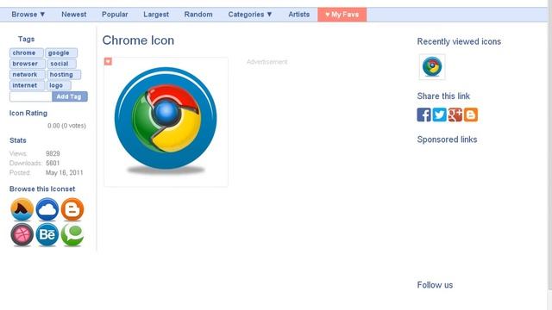Screen dimensions: 552x310
Task: Open the orange Blogger icon in the iconset
Action: [x=72, y=209]
